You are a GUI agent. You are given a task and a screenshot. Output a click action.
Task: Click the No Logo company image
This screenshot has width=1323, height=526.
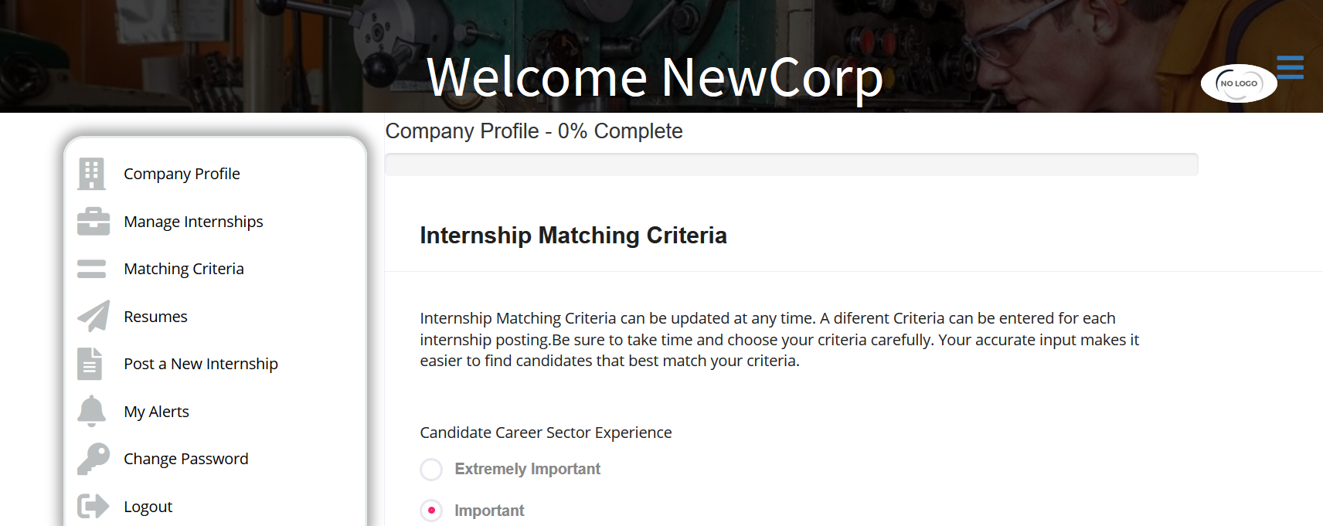pyautogui.click(x=1239, y=83)
